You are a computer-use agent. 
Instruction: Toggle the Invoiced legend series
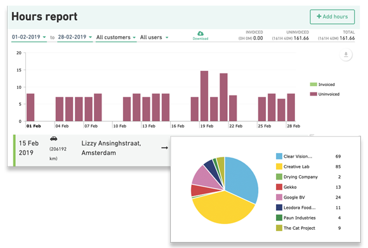[x=322, y=85]
